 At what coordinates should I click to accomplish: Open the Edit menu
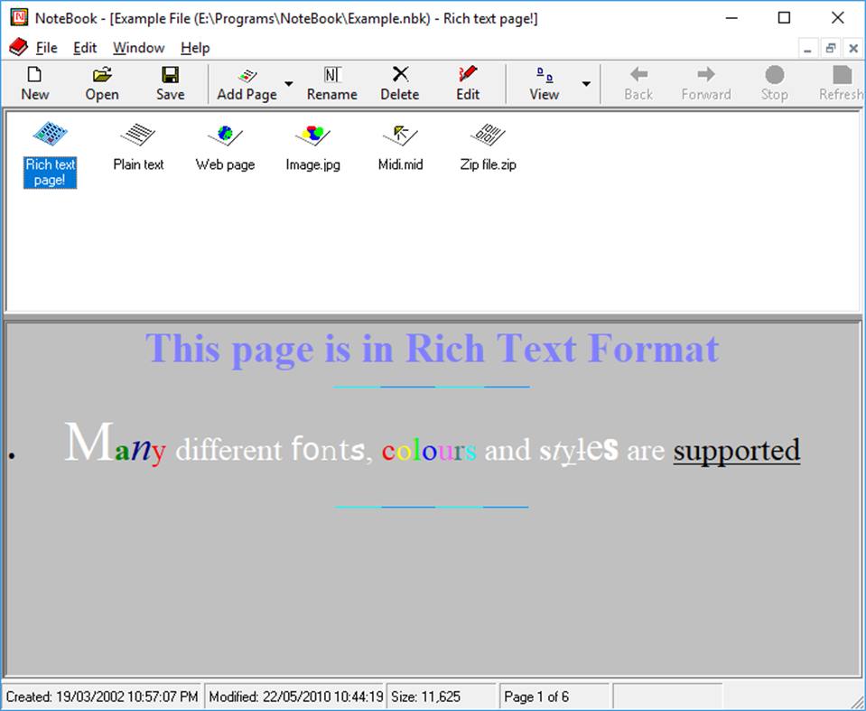(x=85, y=48)
